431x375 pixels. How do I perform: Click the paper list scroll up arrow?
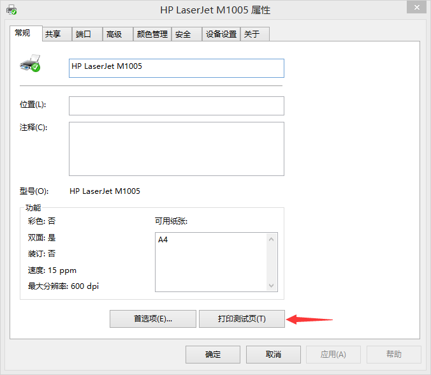pyautogui.click(x=272, y=239)
